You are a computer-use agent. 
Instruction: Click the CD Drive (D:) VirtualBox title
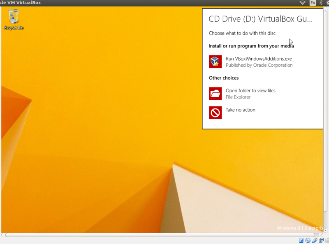click(x=261, y=19)
